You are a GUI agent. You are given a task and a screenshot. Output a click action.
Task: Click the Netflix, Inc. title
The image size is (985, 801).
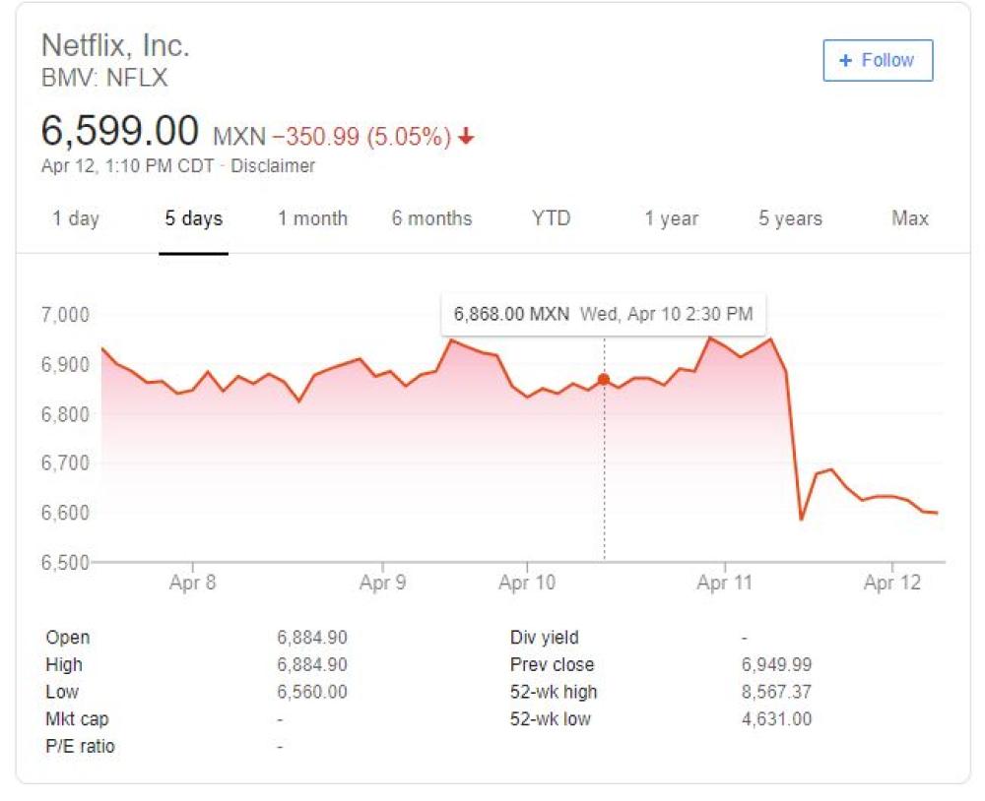coord(115,45)
